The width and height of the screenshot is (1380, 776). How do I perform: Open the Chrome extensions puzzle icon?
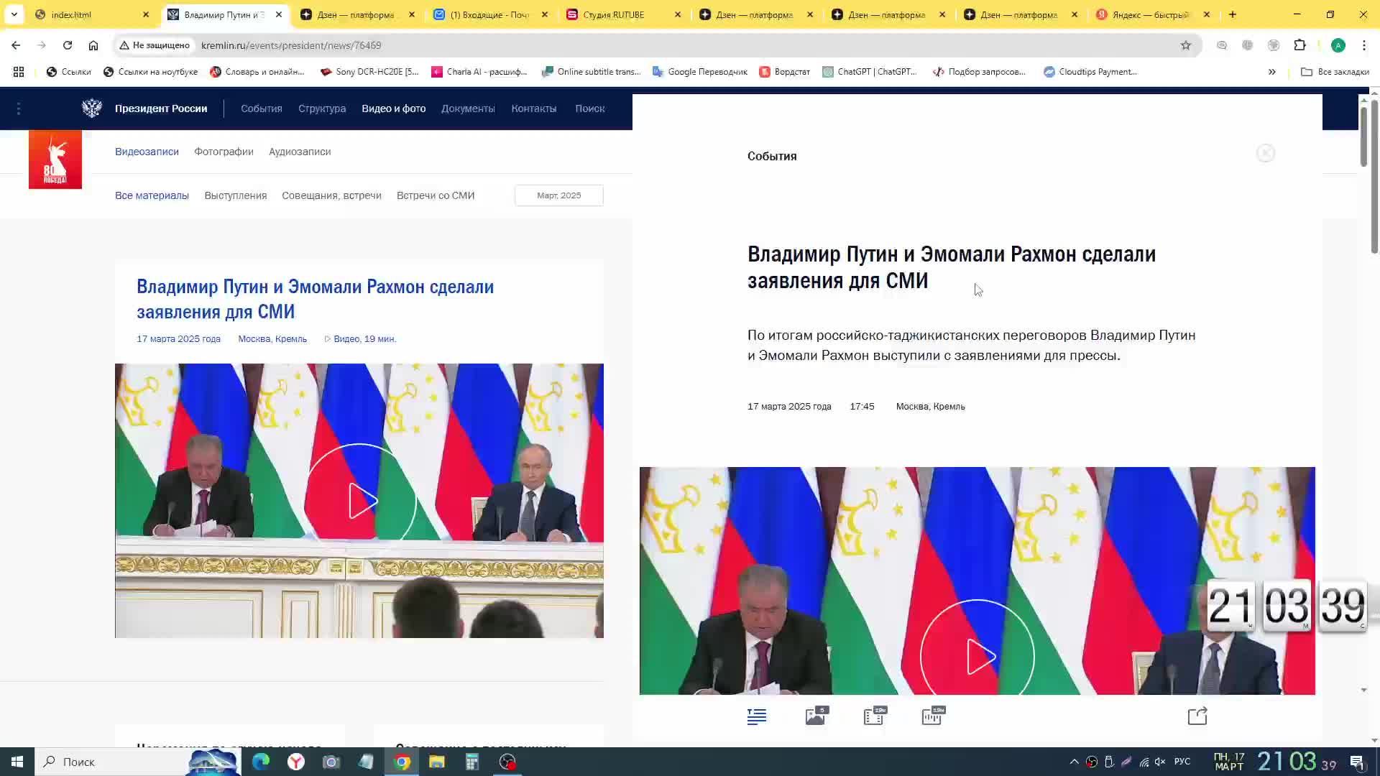tap(1299, 45)
